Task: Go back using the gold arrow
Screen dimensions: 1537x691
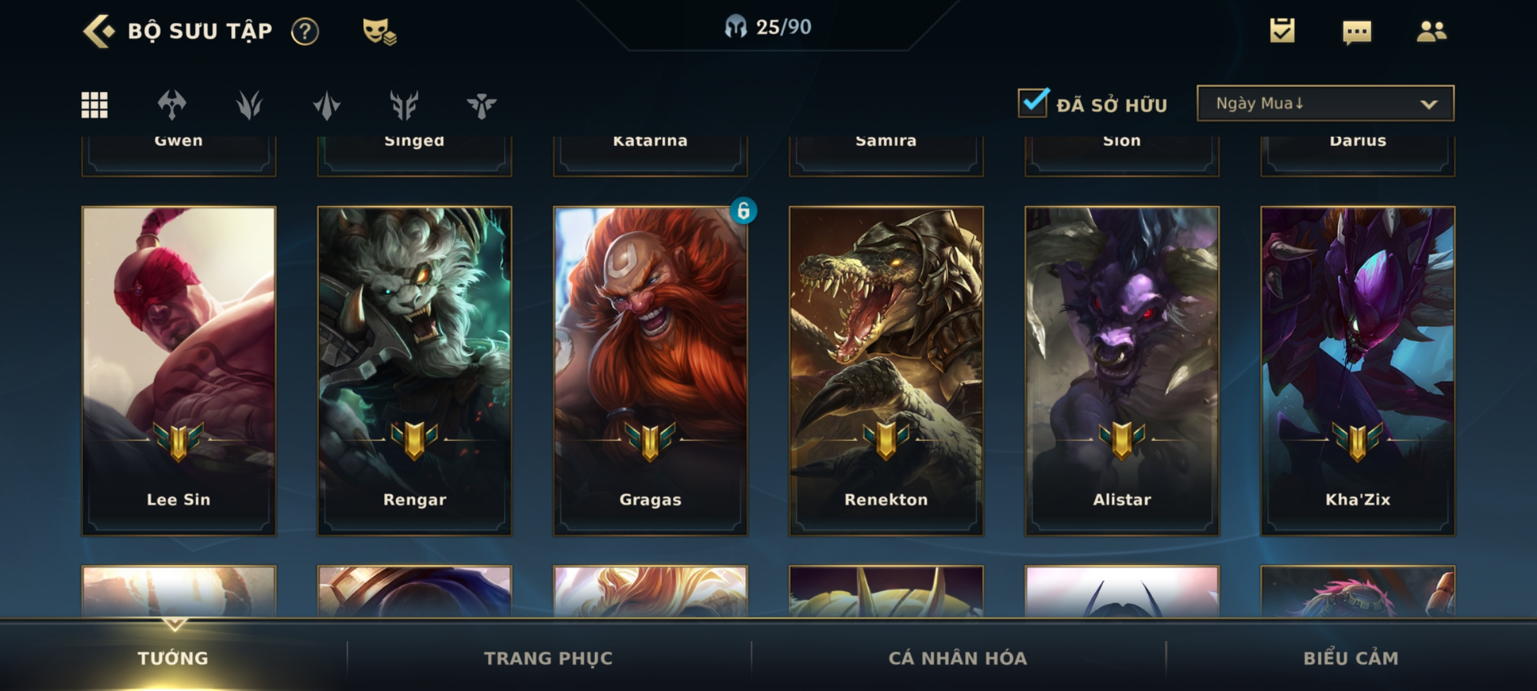Action: pos(99,31)
